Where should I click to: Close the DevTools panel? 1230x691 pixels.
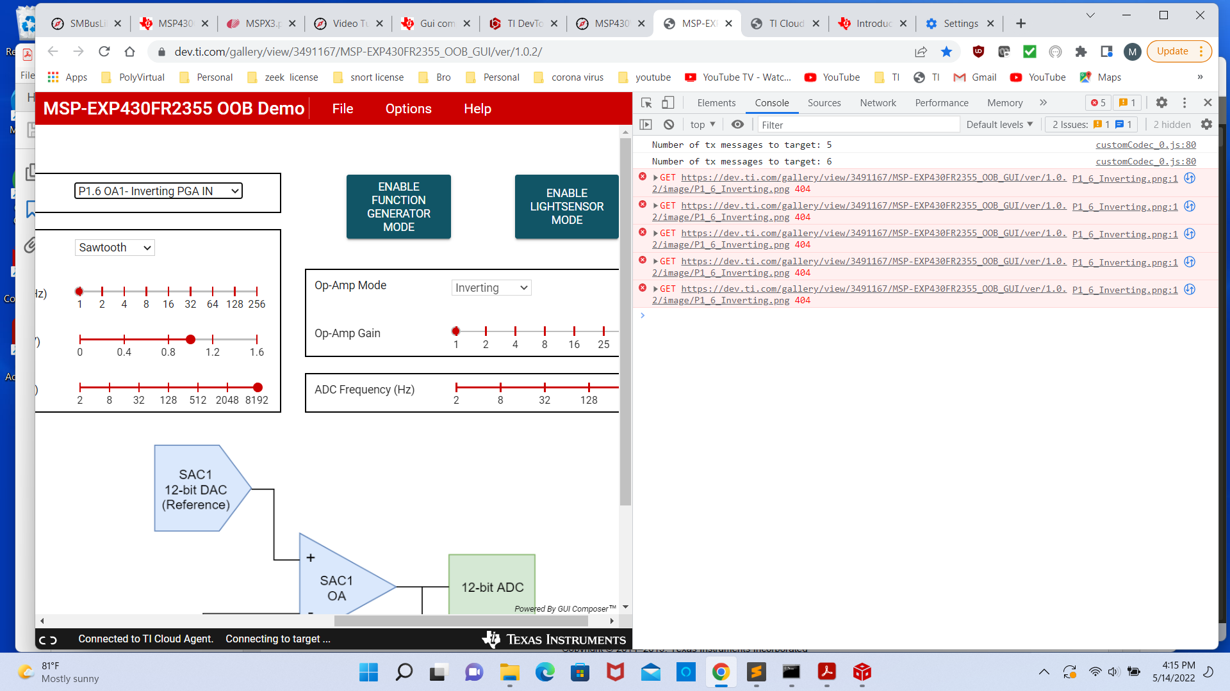1208,102
